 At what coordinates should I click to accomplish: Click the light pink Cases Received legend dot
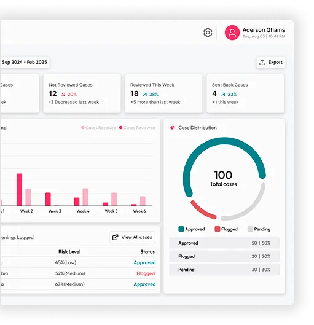click(x=83, y=127)
